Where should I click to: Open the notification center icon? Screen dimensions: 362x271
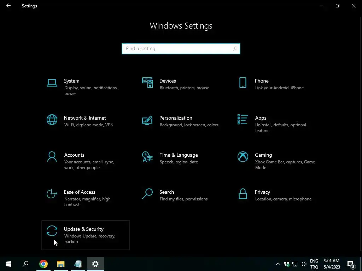pyautogui.click(x=351, y=264)
